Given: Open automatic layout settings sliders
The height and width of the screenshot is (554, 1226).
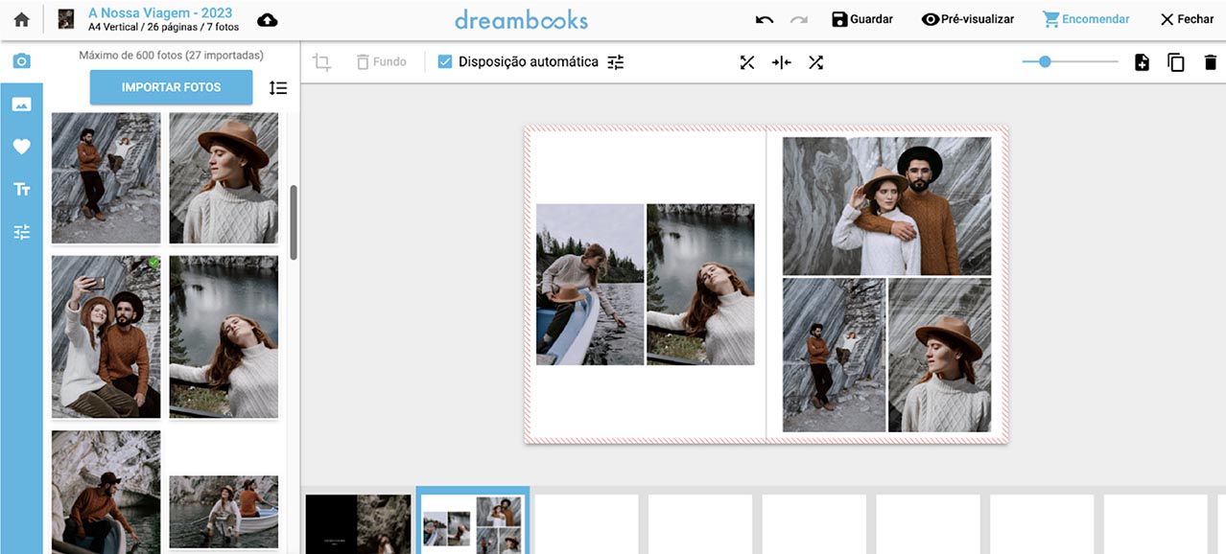Looking at the screenshot, I should click(616, 62).
